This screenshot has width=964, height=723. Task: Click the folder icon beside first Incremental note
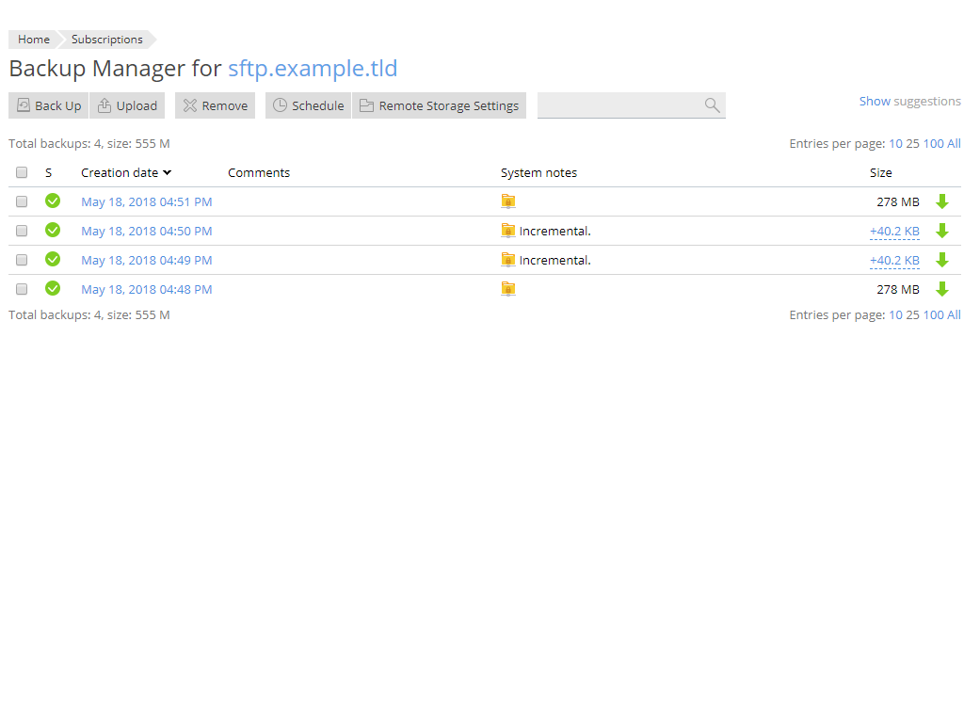point(508,230)
